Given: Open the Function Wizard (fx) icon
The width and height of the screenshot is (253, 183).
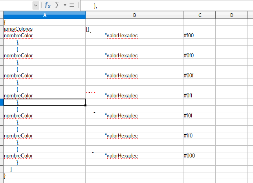Looking at the screenshot, I should coord(48,5).
